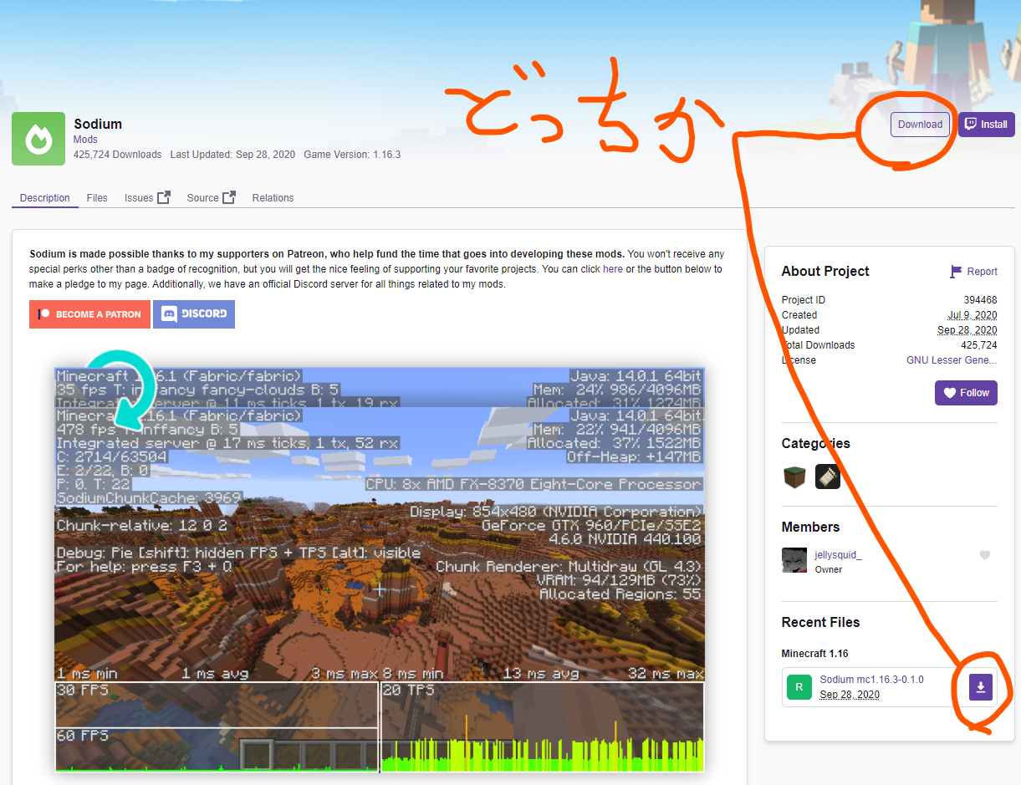Open the Relations tab
Screen dimensions: 1021x785
[273, 198]
